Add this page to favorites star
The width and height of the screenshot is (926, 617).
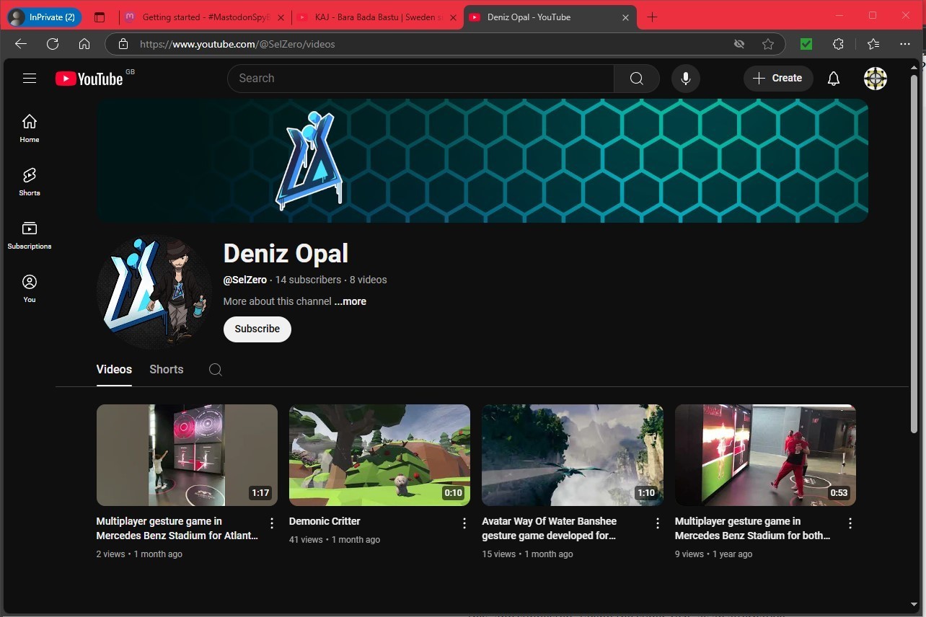point(768,44)
